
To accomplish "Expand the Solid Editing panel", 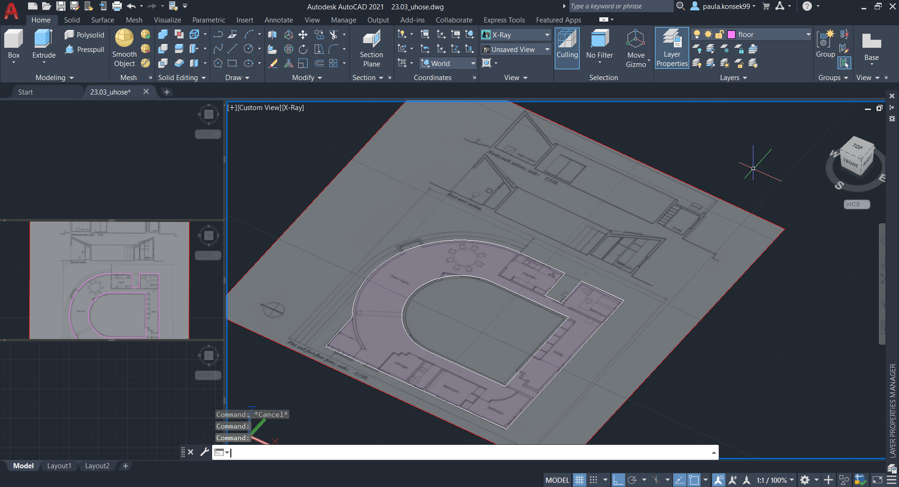I will coord(182,78).
